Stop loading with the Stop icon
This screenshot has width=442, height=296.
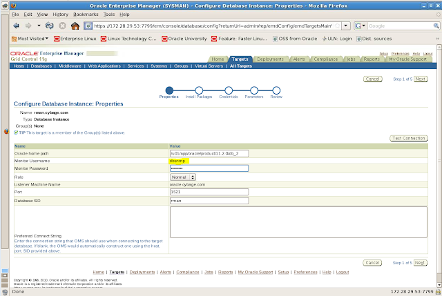pos(62,26)
